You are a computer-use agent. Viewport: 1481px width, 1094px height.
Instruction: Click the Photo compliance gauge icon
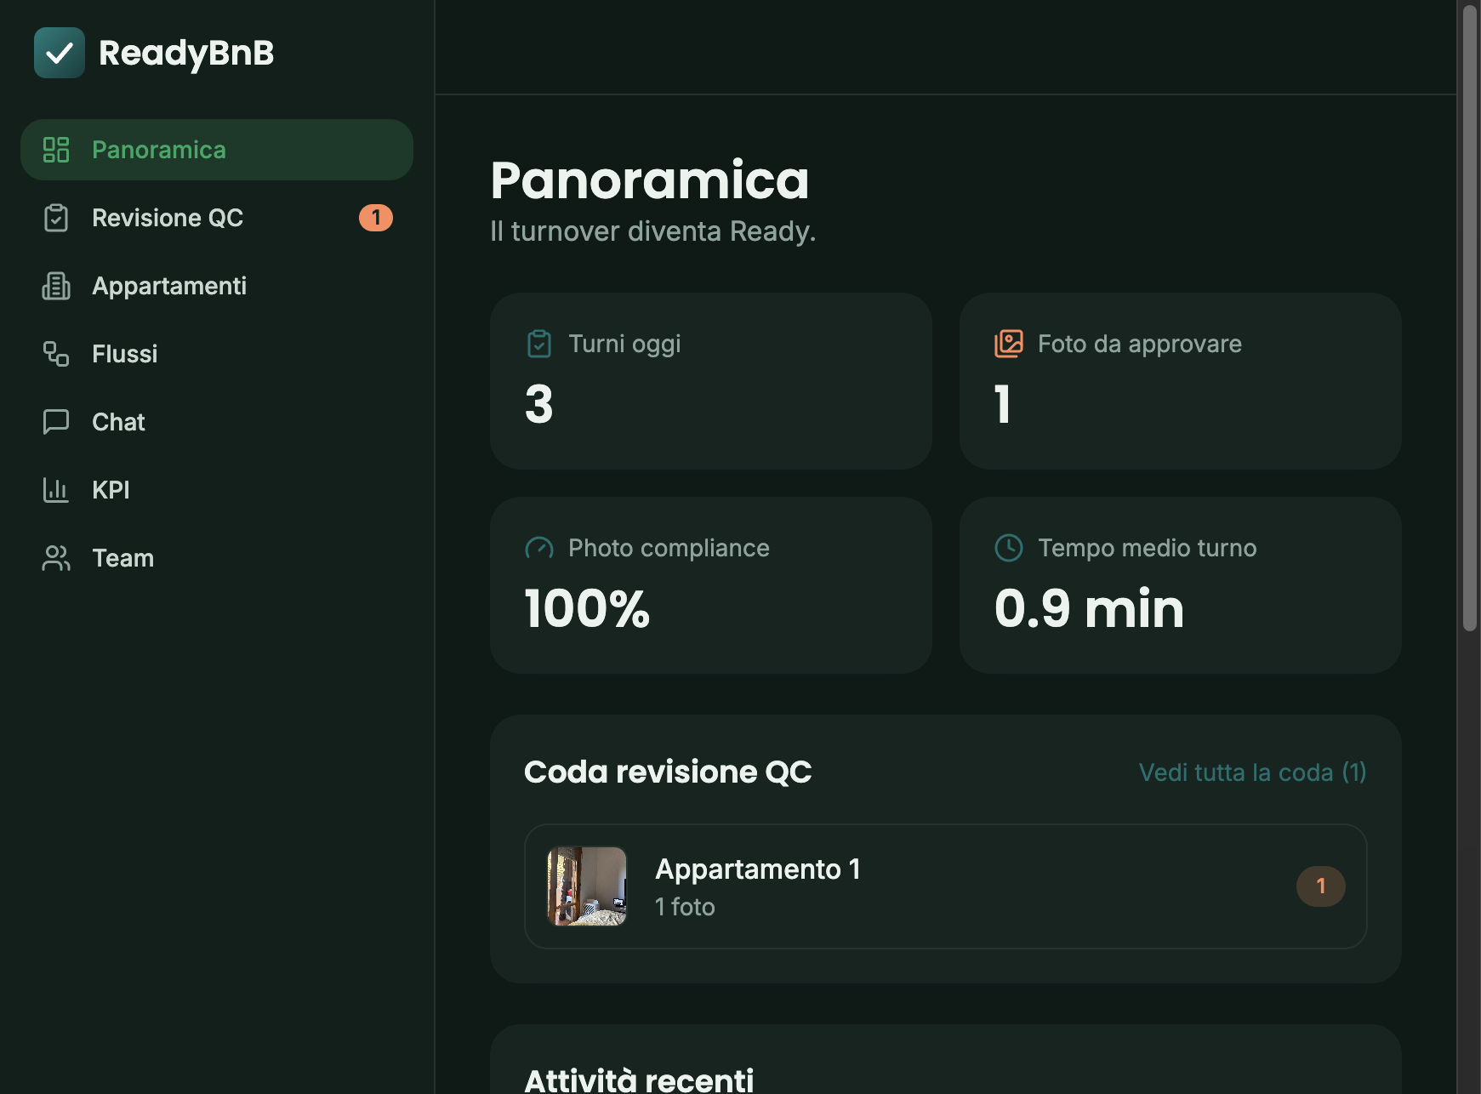click(539, 548)
